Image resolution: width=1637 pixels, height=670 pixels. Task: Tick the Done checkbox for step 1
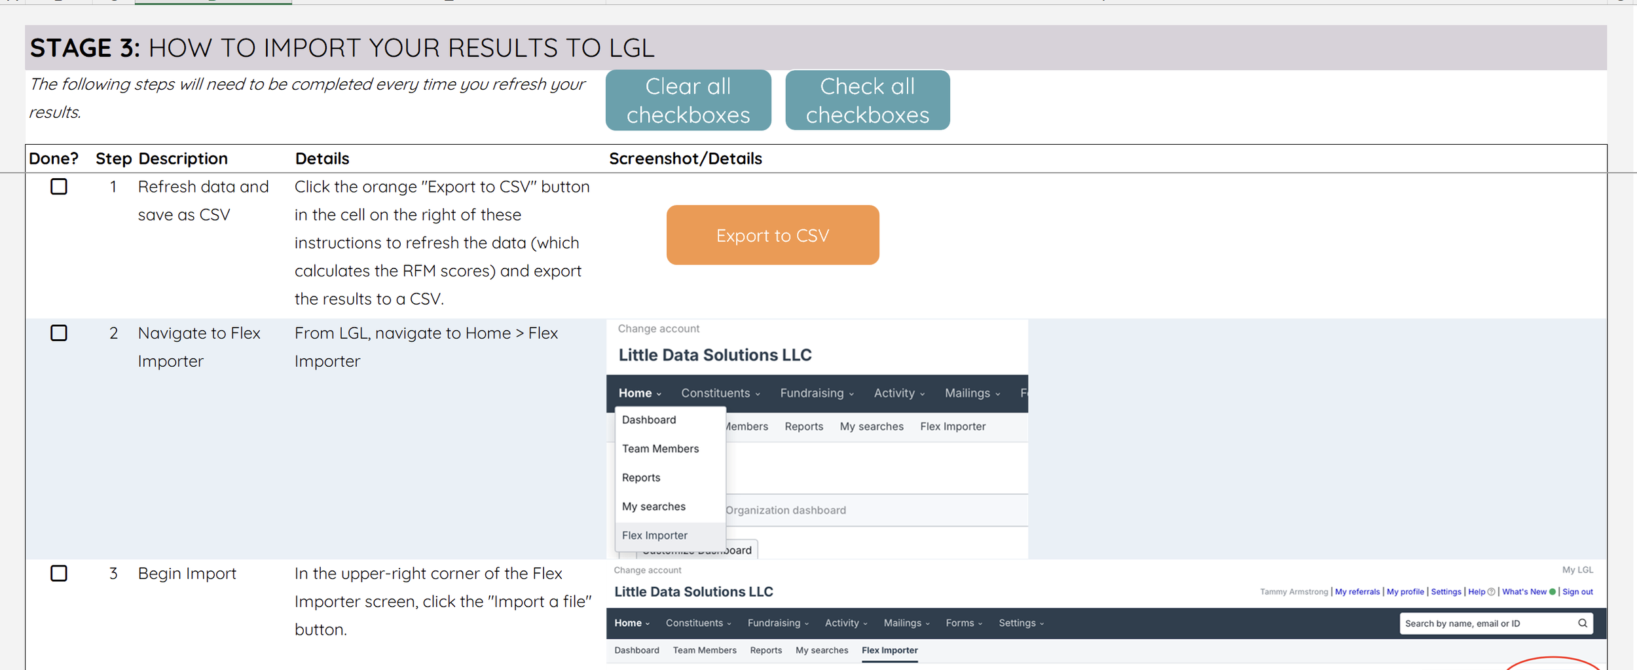(59, 187)
